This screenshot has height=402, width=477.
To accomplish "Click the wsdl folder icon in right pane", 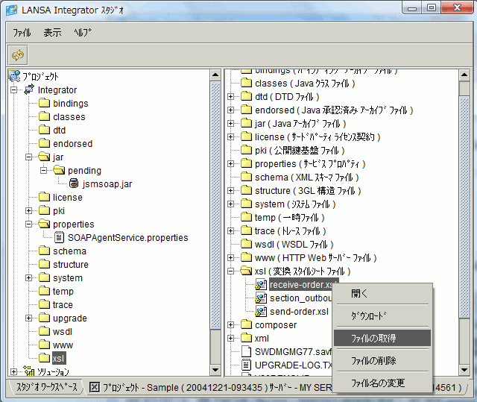I will click(x=246, y=244).
